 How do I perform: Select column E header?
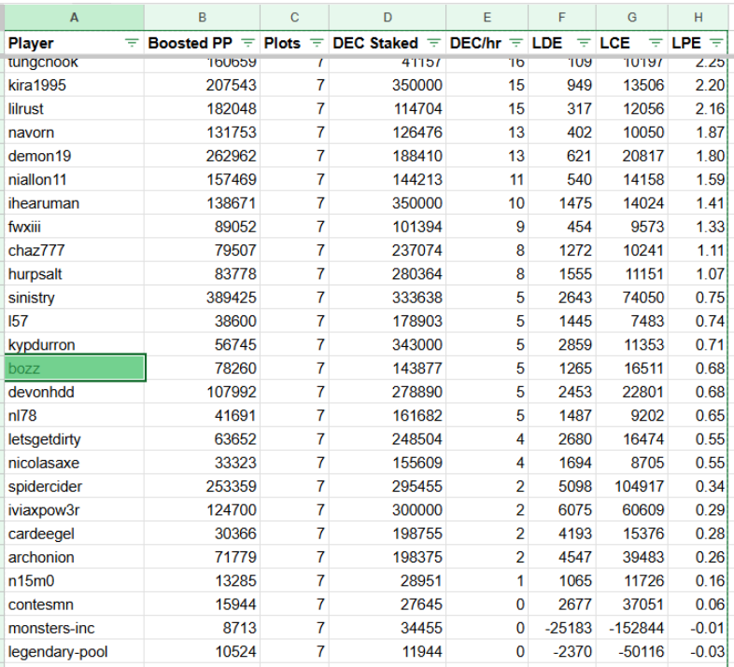(x=487, y=18)
